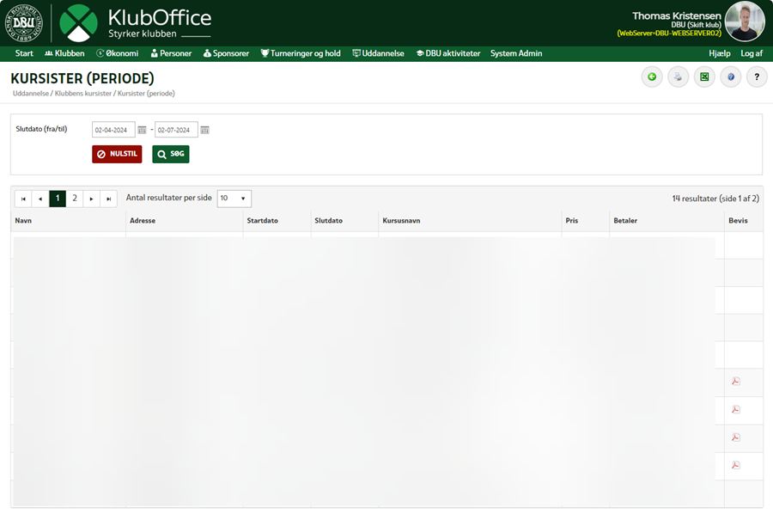
Task: Open the Personer menu
Action: [171, 53]
